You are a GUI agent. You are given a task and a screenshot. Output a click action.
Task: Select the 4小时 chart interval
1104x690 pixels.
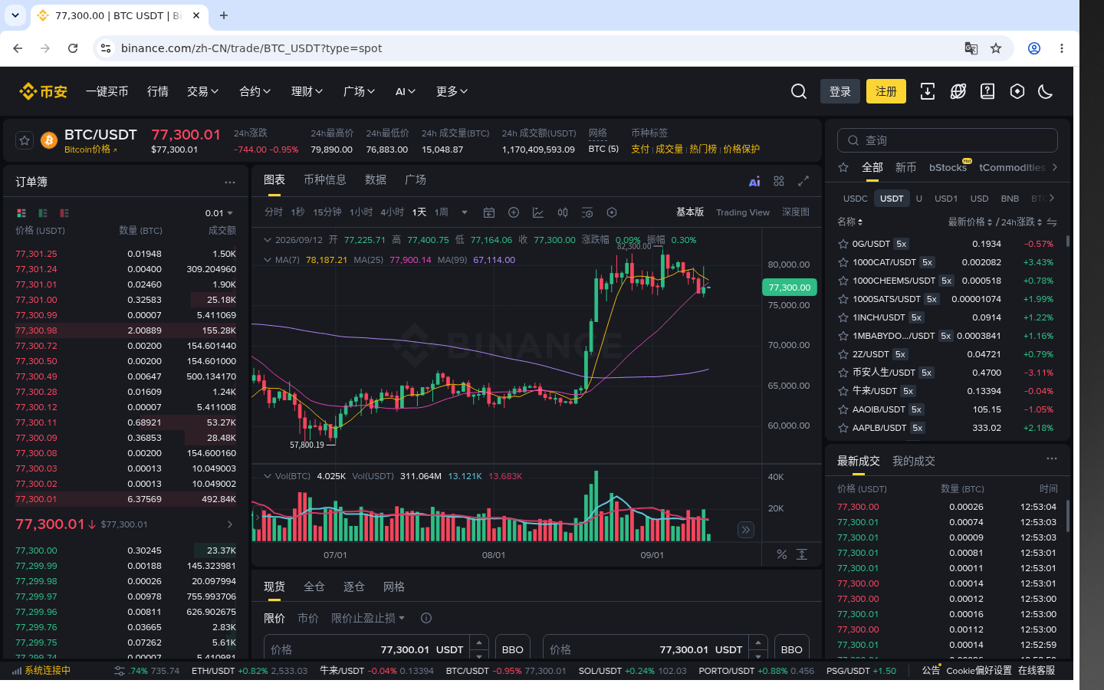[x=392, y=212]
